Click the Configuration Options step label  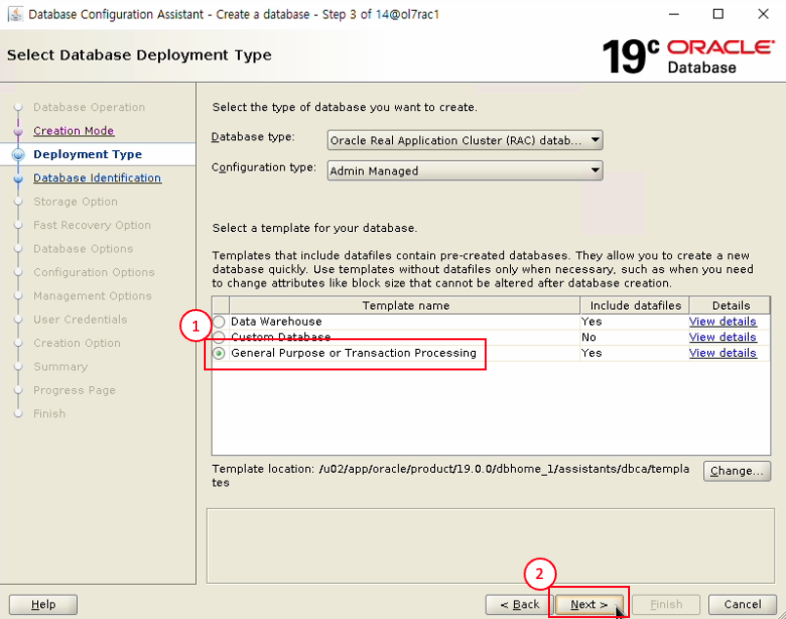[x=95, y=272]
